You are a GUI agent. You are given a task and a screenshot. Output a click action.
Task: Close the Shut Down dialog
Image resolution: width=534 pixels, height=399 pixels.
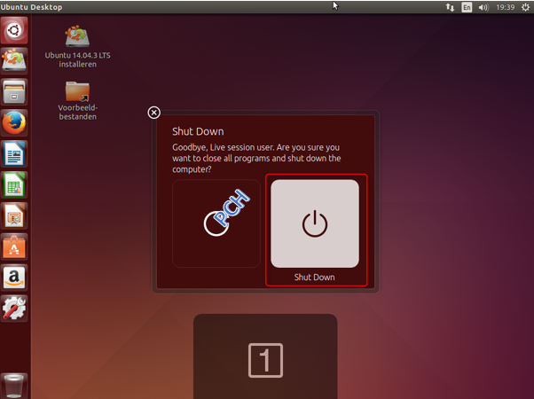point(154,113)
